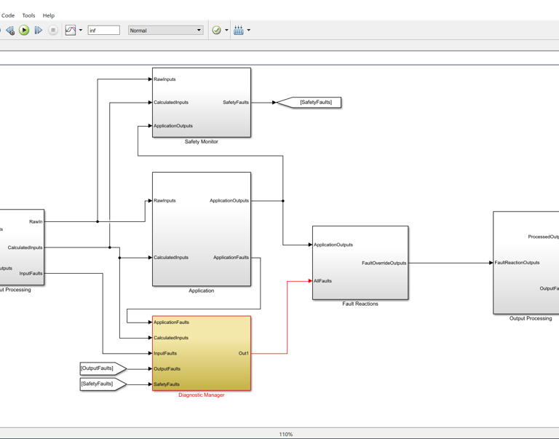Click the Build Model icon

tap(239, 31)
